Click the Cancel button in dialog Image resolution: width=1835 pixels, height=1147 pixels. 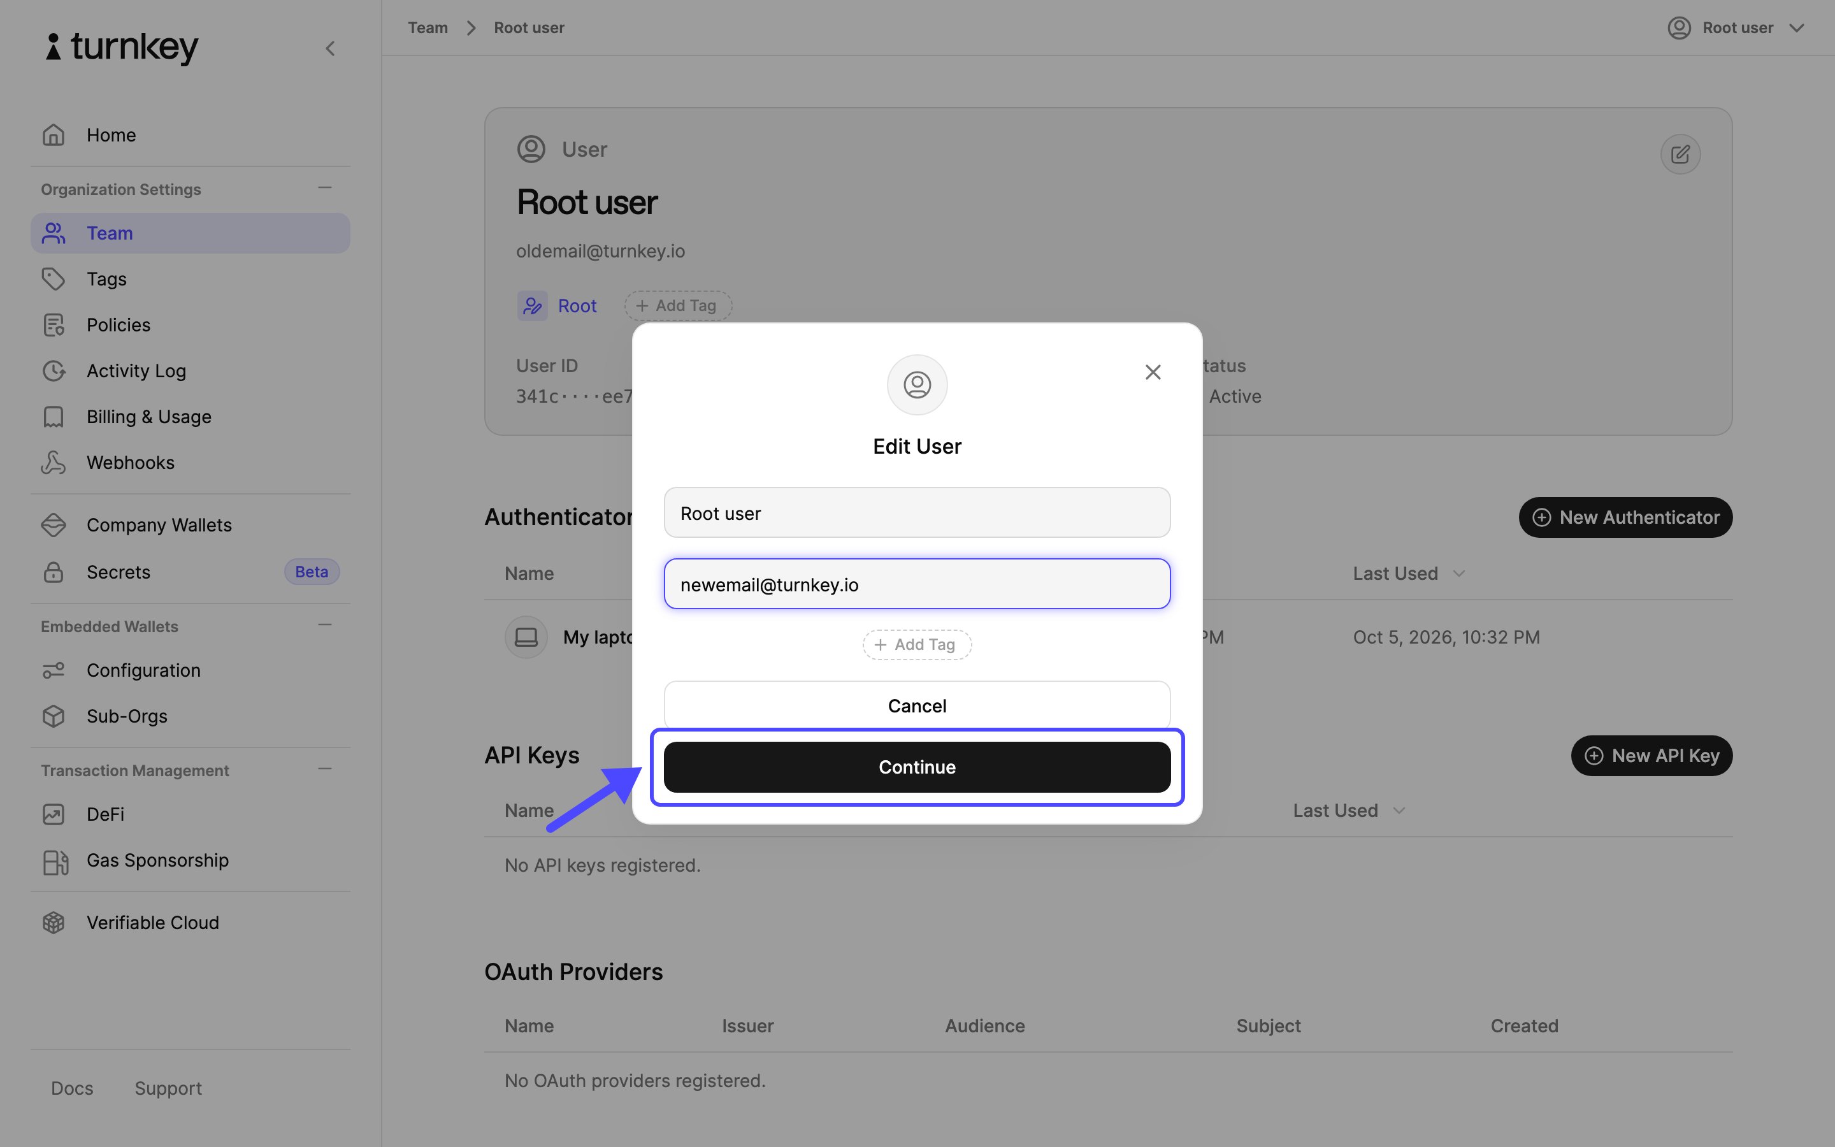point(917,705)
